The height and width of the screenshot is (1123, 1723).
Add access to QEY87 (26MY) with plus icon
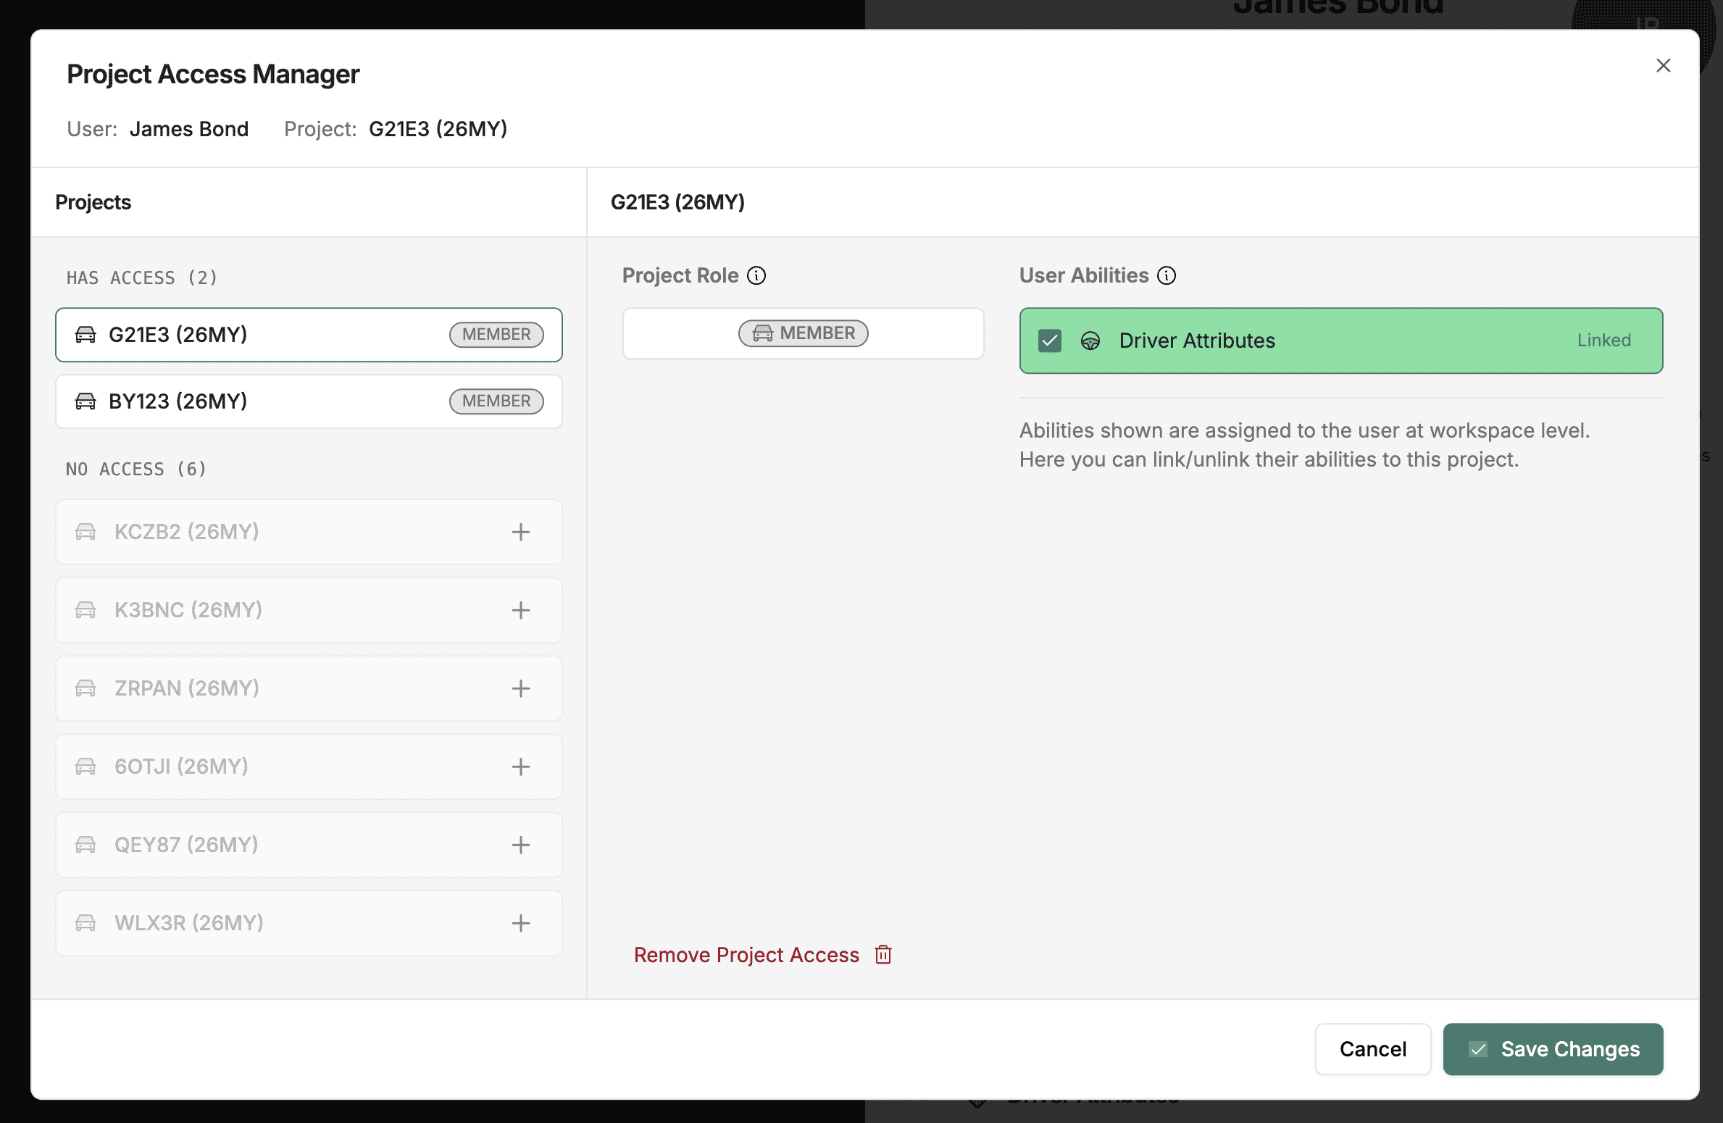coord(521,845)
